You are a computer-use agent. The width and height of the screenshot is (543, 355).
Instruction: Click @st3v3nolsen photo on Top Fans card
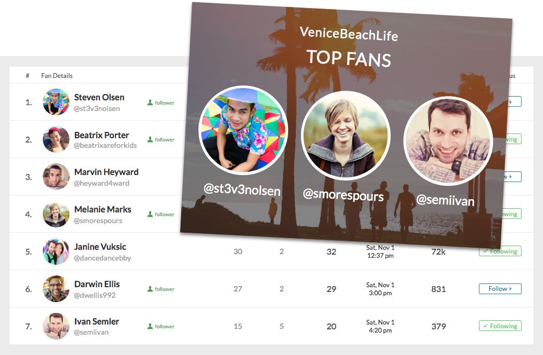pyautogui.click(x=244, y=130)
